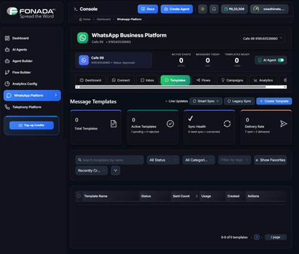Open the All Status filter
Image resolution: width=299 pixels, height=254 pixels.
click(163, 160)
